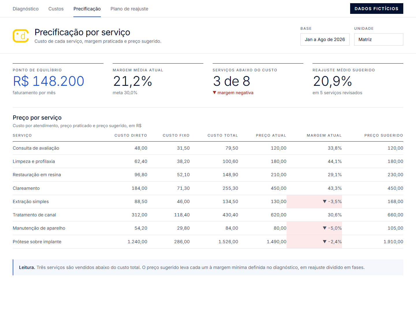Click the PREÇO SUGERIDO column header
The height and width of the screenshot is (312, 416).
tap(384, 135)
